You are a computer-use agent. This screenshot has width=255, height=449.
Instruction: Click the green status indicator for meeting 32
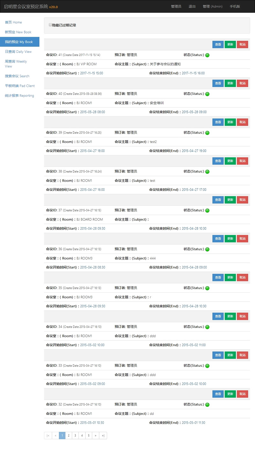point(208,404)
